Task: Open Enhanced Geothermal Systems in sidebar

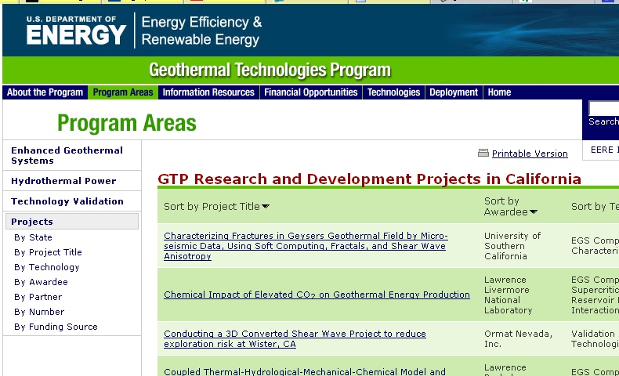Action: (67, 155)
